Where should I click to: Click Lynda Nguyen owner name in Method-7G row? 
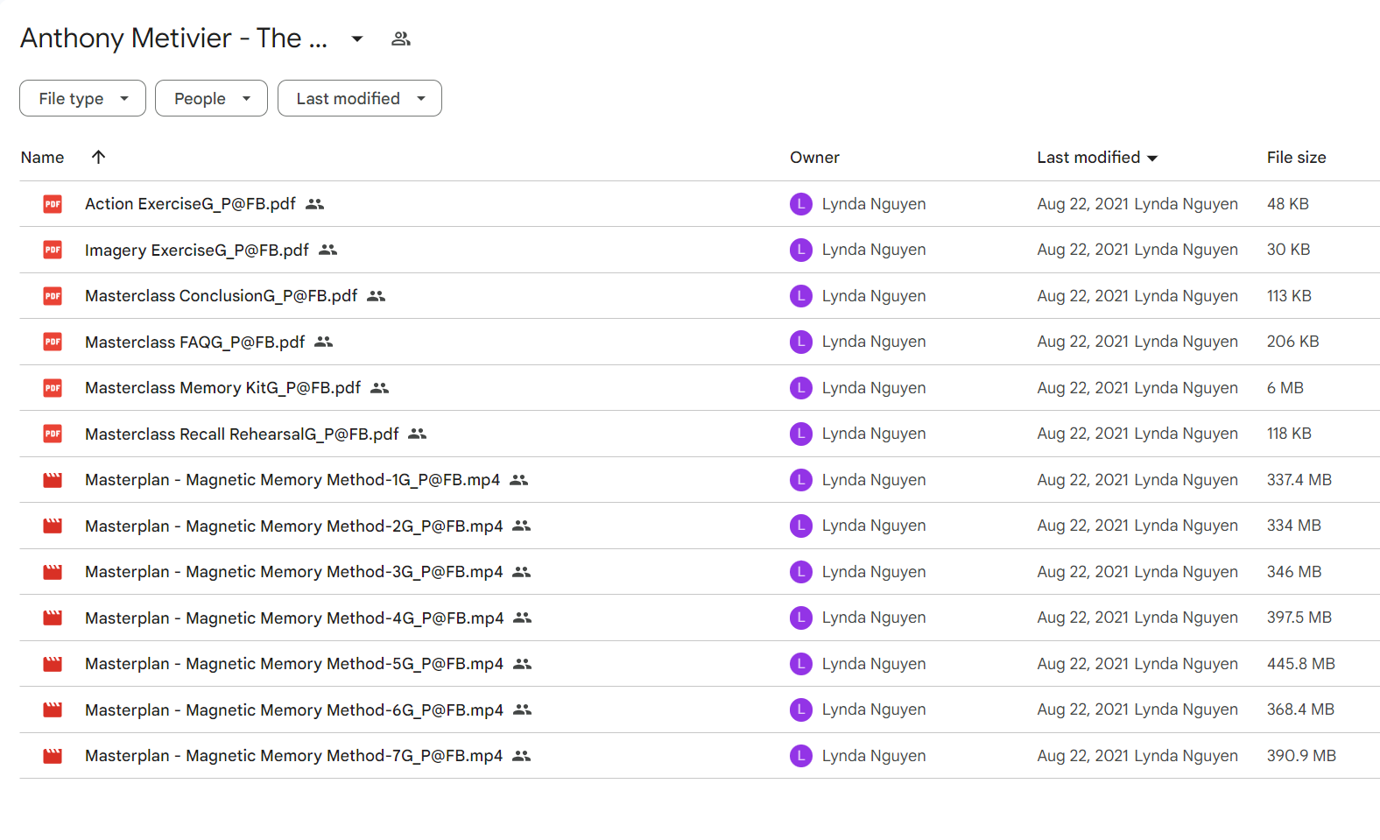874,756
